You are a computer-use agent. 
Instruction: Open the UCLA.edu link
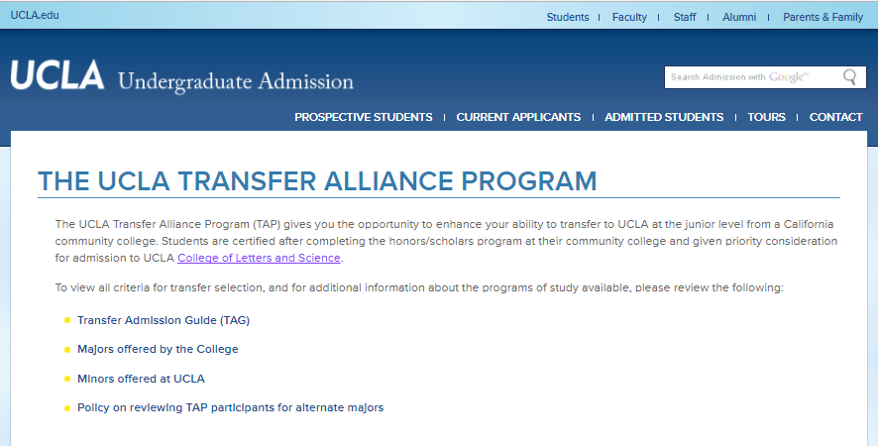[35, 16]
